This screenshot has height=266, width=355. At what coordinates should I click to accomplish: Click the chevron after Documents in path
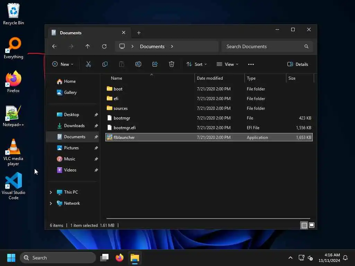coord(172,46)
